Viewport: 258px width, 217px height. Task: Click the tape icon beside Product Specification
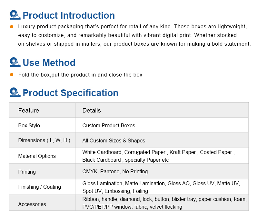coord(15,92)
